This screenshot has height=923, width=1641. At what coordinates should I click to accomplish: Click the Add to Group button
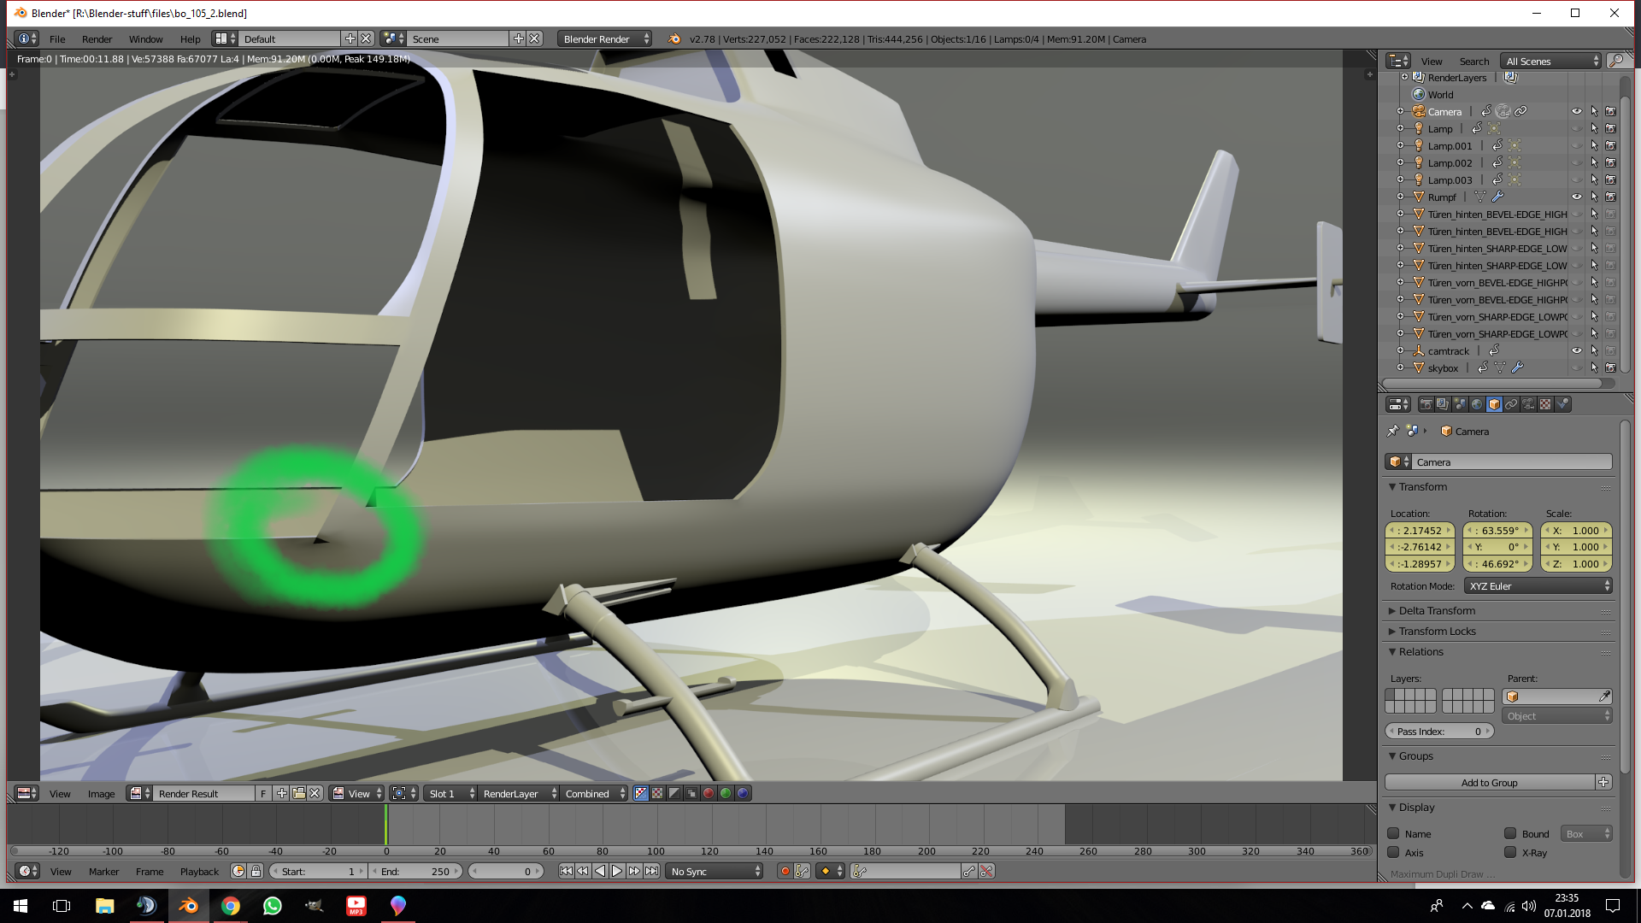click(x=1489, y=782)
